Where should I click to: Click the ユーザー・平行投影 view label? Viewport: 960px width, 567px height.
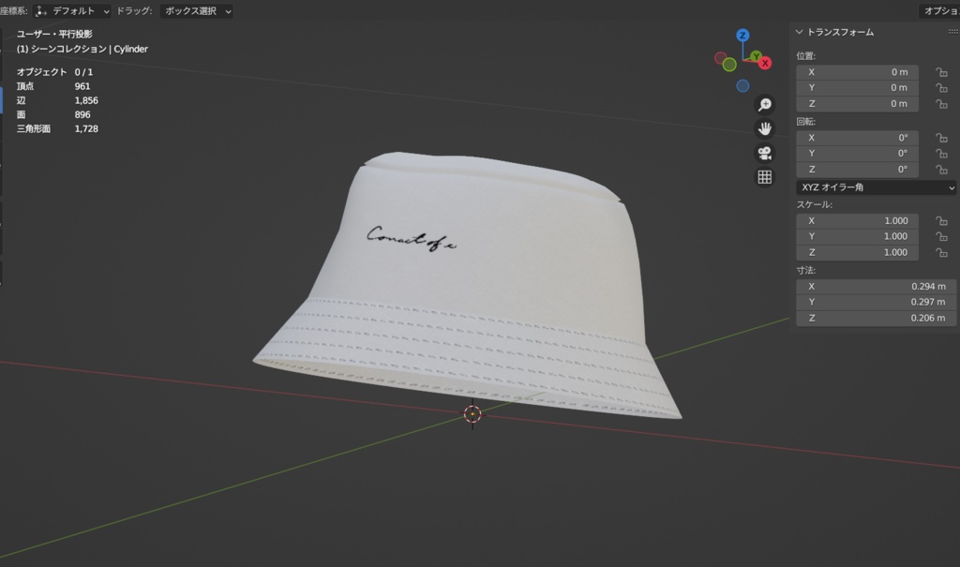coord(54,35)
